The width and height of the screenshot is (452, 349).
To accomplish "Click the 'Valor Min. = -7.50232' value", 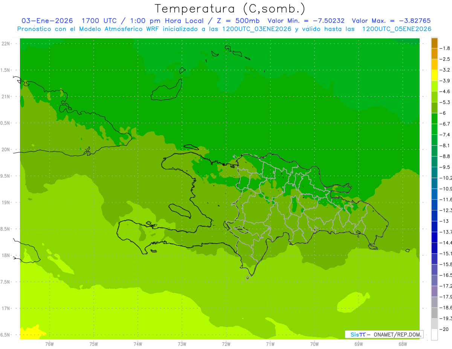I will coord(306,21).
